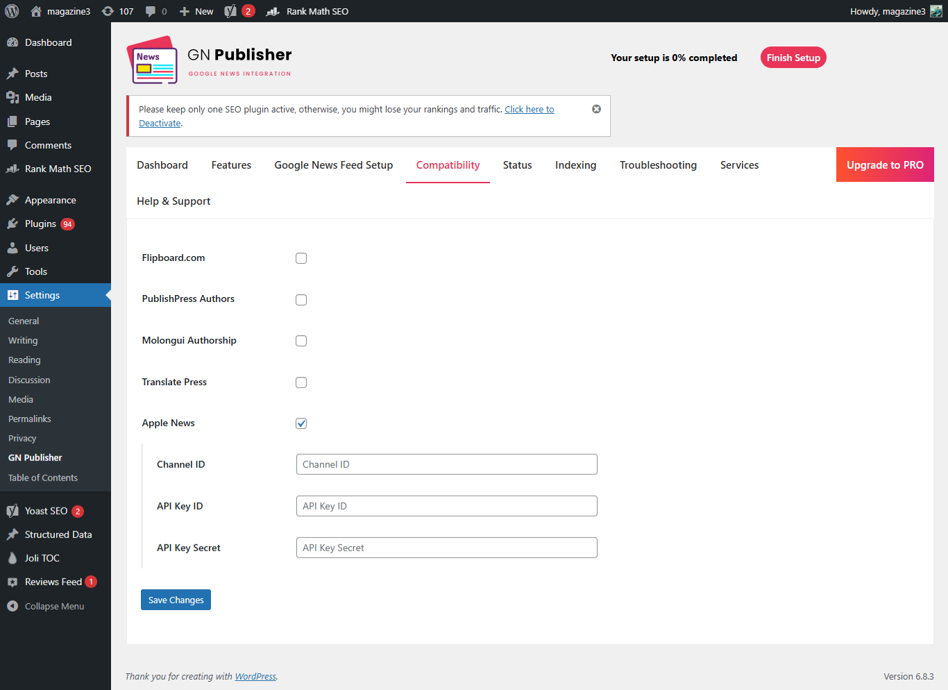The height and width of the screenshot is (690, 948).
Task: Click the GN Publisher News logo
Action: 153,60
